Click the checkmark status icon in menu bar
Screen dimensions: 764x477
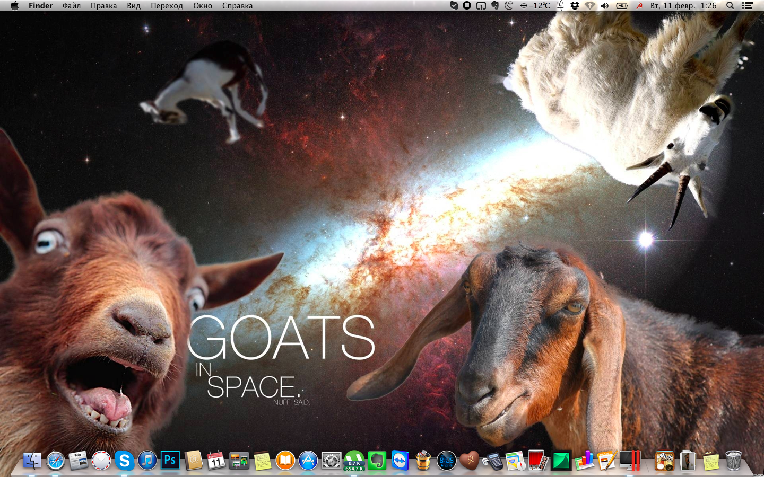454,6
